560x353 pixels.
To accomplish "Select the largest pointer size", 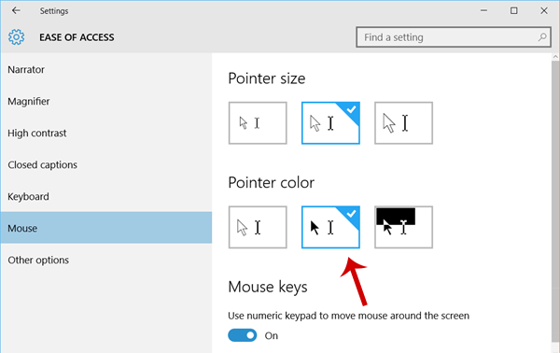I will point(403,123).
